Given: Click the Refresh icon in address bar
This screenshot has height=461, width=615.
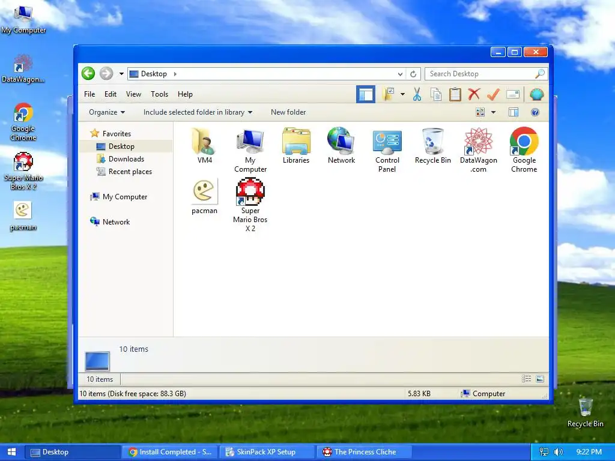Looking at the screenshot, I should 413,74.
